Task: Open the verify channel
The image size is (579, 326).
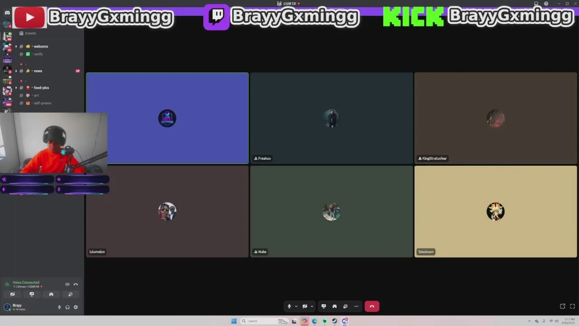Action: (x=38, y=54)
